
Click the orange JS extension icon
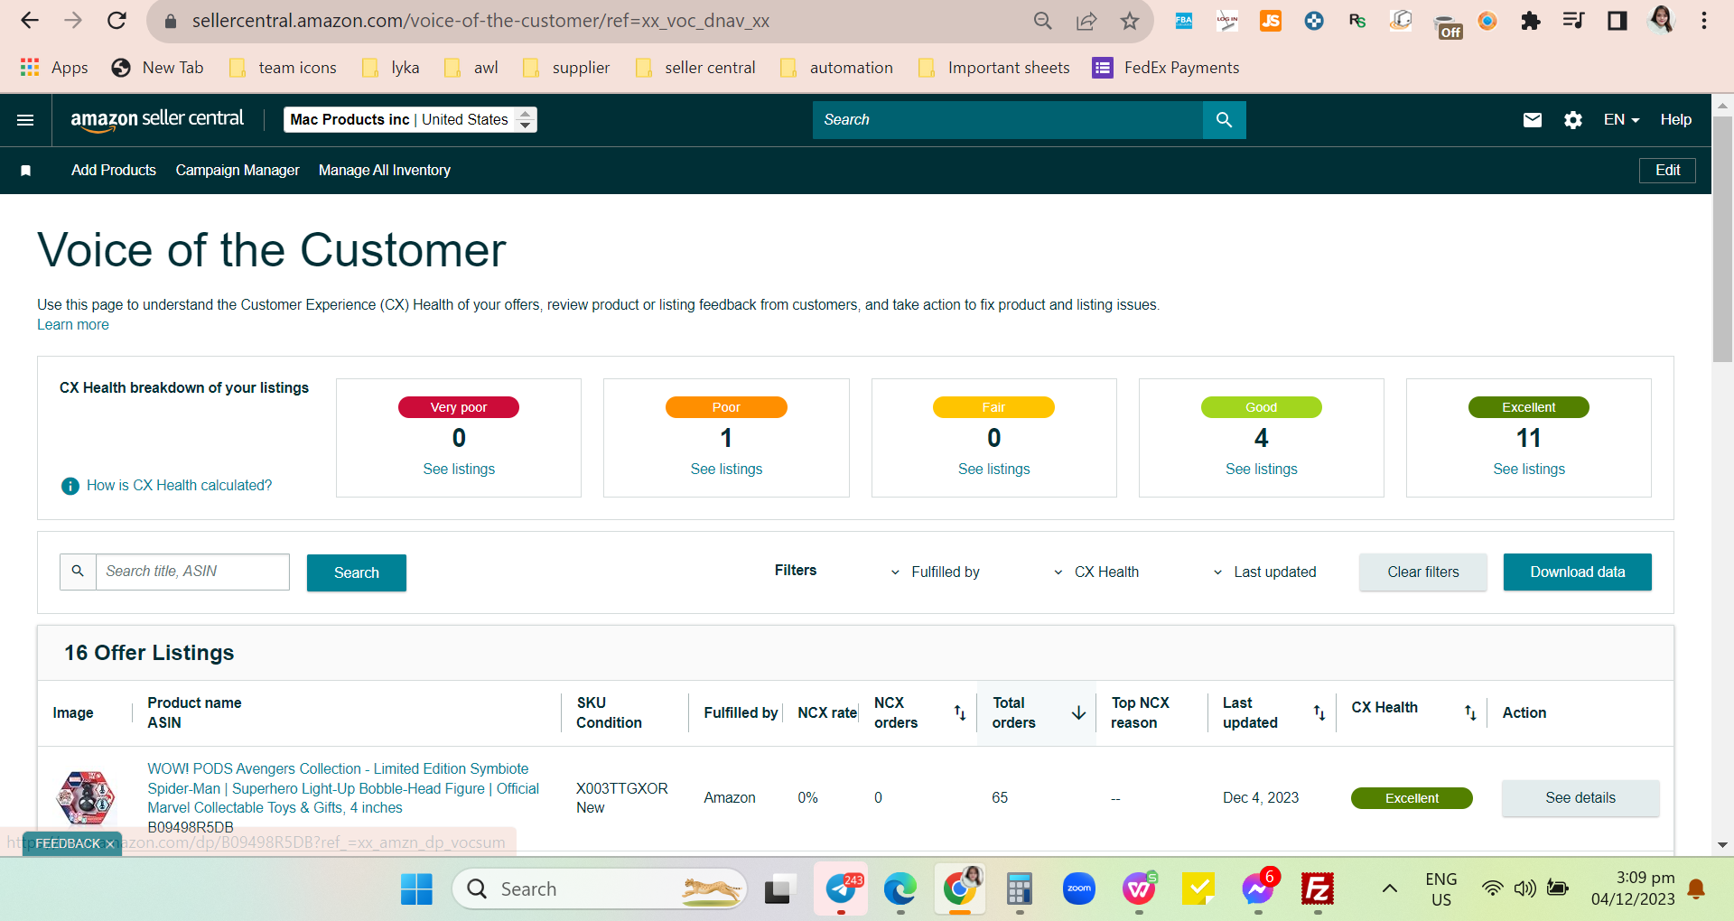[x=1271, y=21]
